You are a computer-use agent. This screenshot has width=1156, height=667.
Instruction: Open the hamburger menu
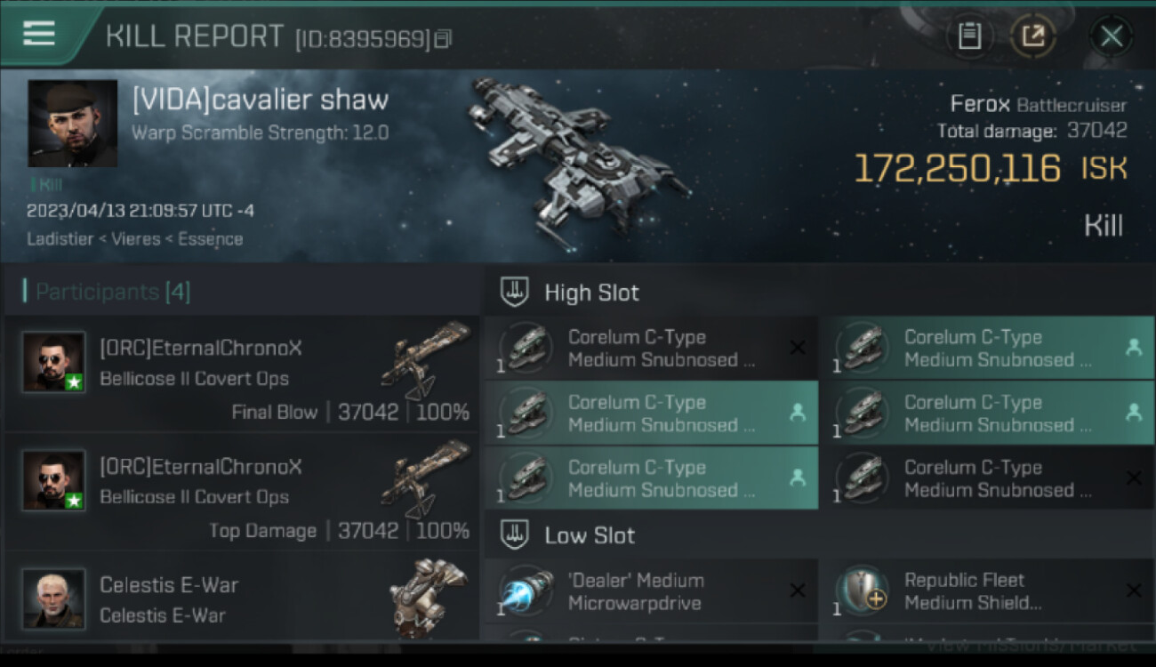coord(38,34)
